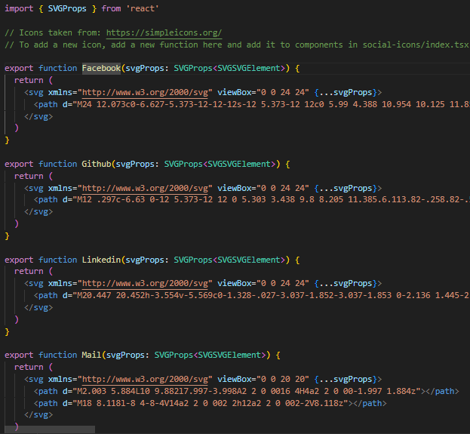Click the function keyword before Linkedin
470x434 pixels.
click(57, 260)
